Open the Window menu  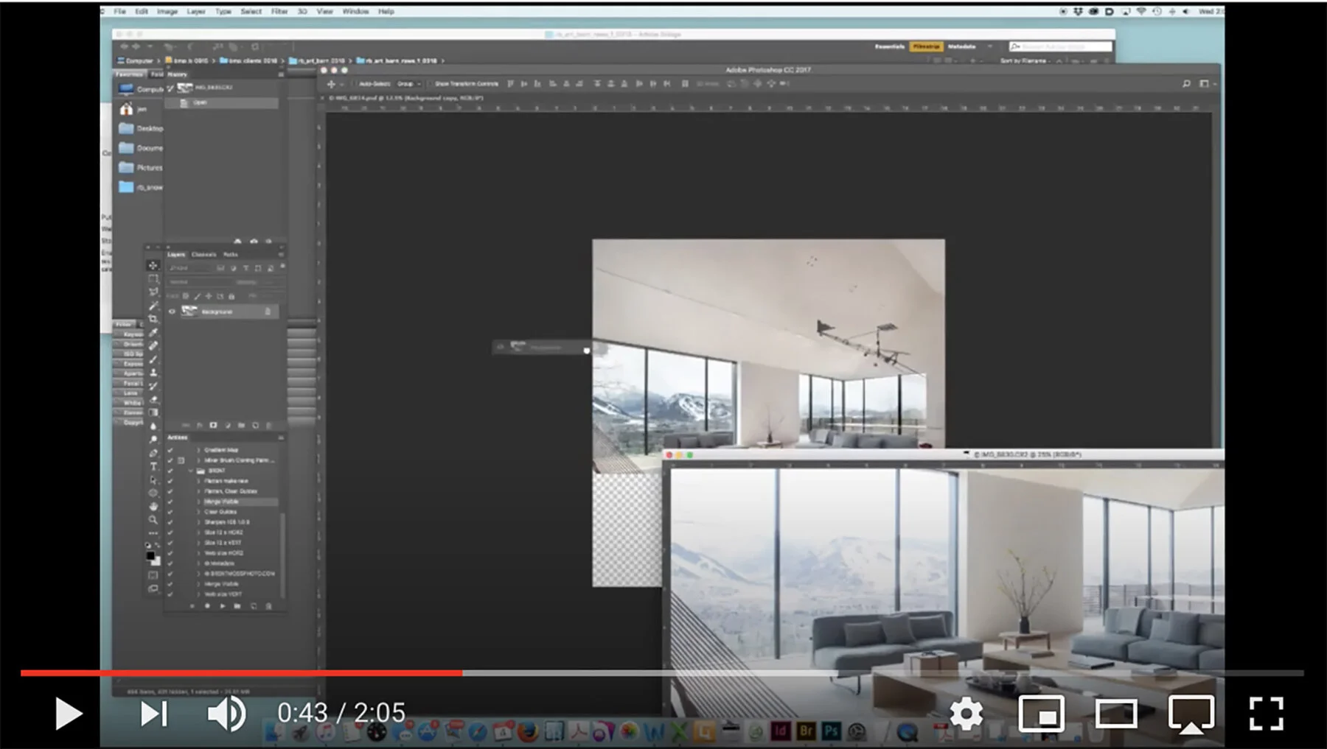(355, 12)
